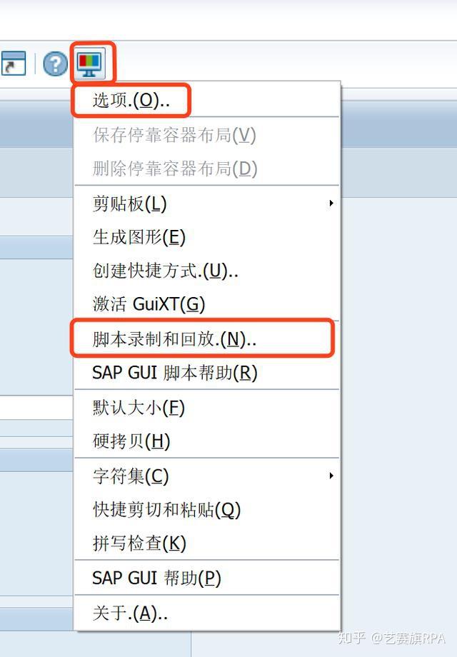The width and height of the screenshot is (457, 657).
Task: Open 选项(O) menu entry
Action: pos(207,101)
